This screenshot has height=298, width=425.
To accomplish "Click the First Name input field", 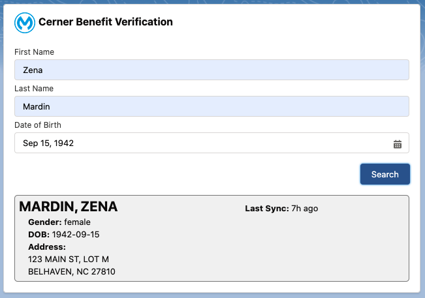I will point(212,70).
